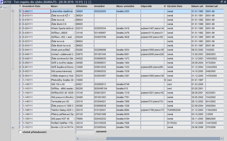The width and height of the screenshot is (227, 141).
Task: Click serial number DYPC02J
Action: click(x=179, y=123)
